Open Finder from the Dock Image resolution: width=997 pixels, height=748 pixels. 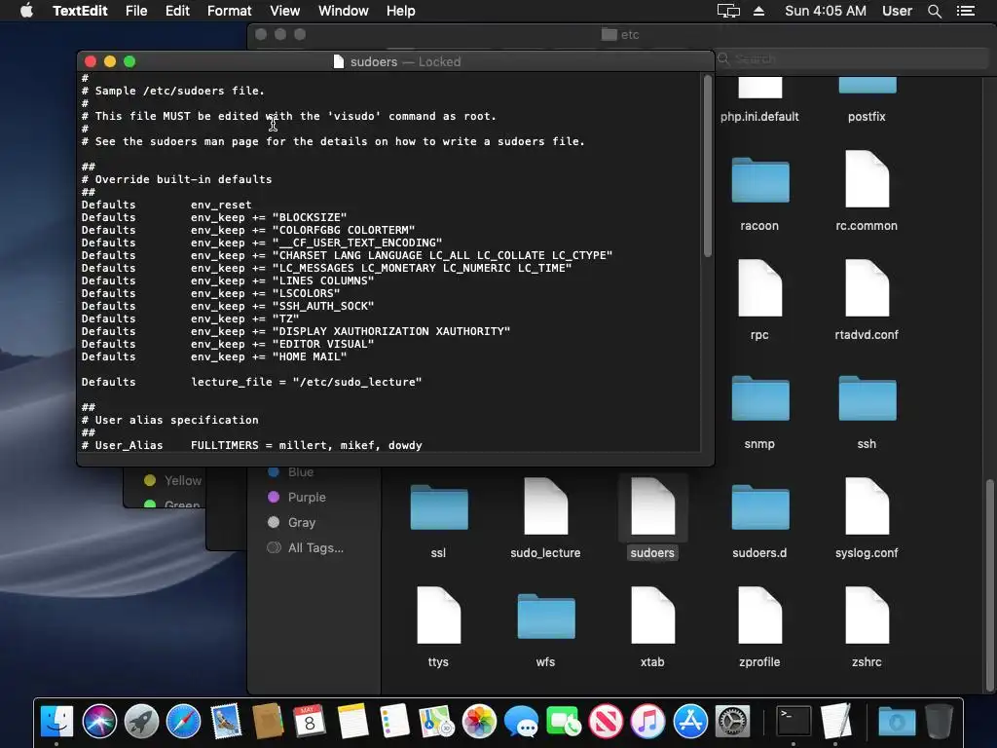56,722
